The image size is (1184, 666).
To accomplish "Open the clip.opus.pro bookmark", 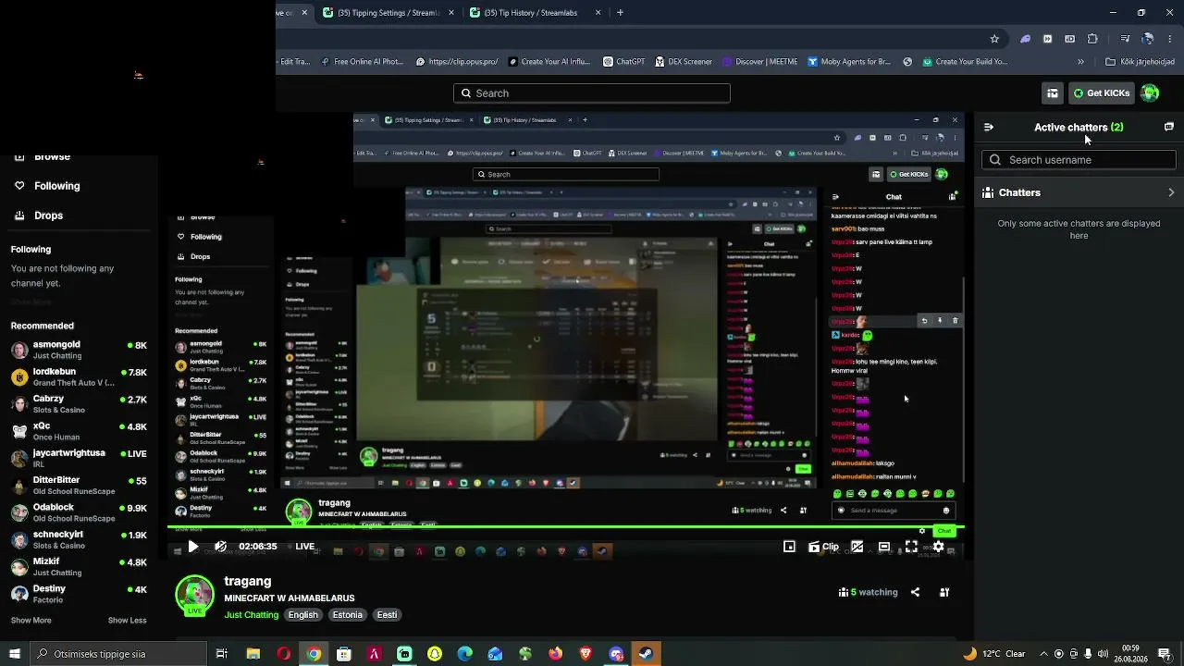I will [457, 62].
